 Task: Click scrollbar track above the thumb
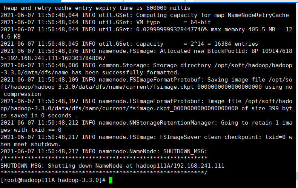[x=297, y=88]
